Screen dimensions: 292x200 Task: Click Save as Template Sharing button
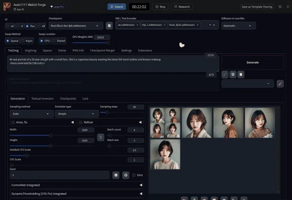[257, 7]
